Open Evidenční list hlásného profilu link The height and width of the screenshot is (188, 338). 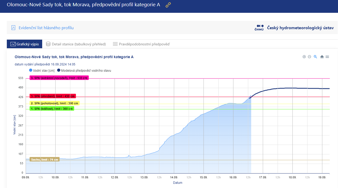tap(46, 28)
